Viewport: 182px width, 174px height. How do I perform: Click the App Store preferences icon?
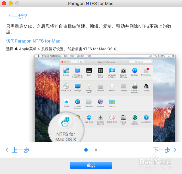click(89, 117)
